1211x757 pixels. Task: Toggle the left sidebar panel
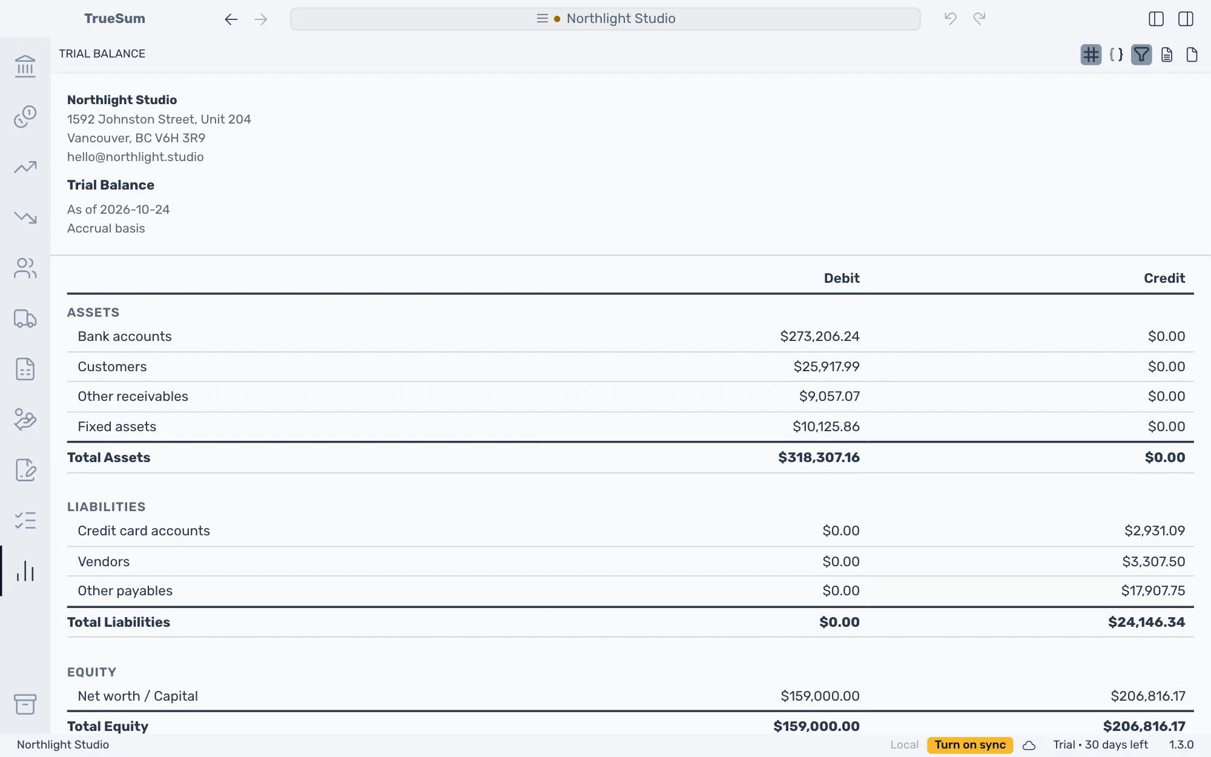tap(1156, 19)
